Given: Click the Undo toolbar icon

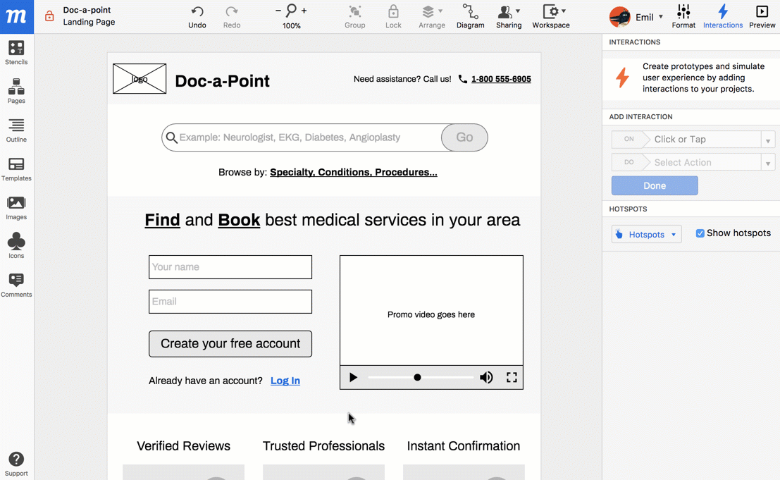Looking at the screenshot, I should tap(197, 16).
